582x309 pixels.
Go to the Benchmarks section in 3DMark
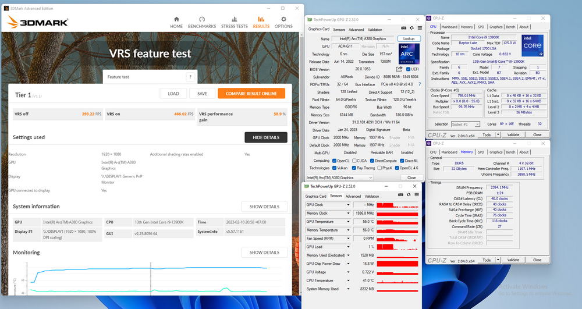(202, 22)
